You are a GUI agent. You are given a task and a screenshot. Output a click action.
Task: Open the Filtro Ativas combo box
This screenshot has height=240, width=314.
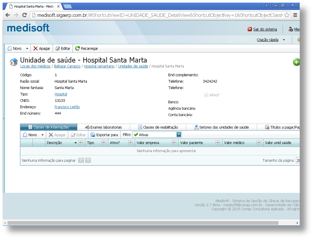tap(157, 135)
